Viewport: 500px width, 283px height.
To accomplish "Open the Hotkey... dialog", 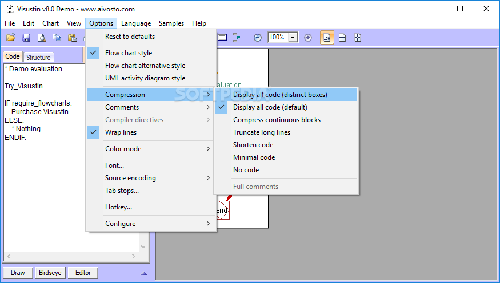I will point(150,207).
